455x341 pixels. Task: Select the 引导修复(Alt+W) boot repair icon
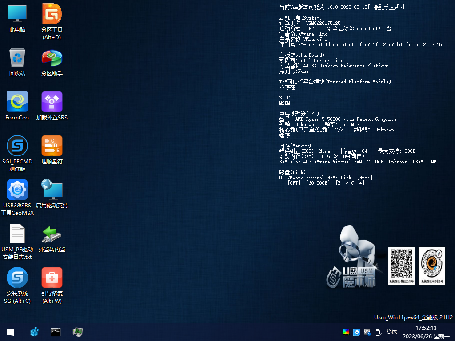[x=52, y=285]
